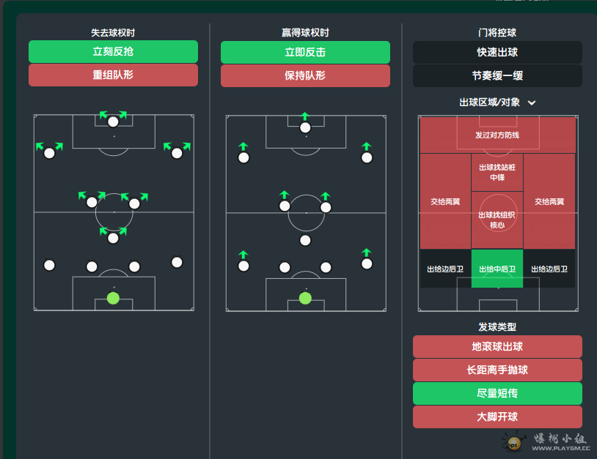The image size is (597, 459).
Task: Select the striker marker on the left pitch
Action: 113,122
